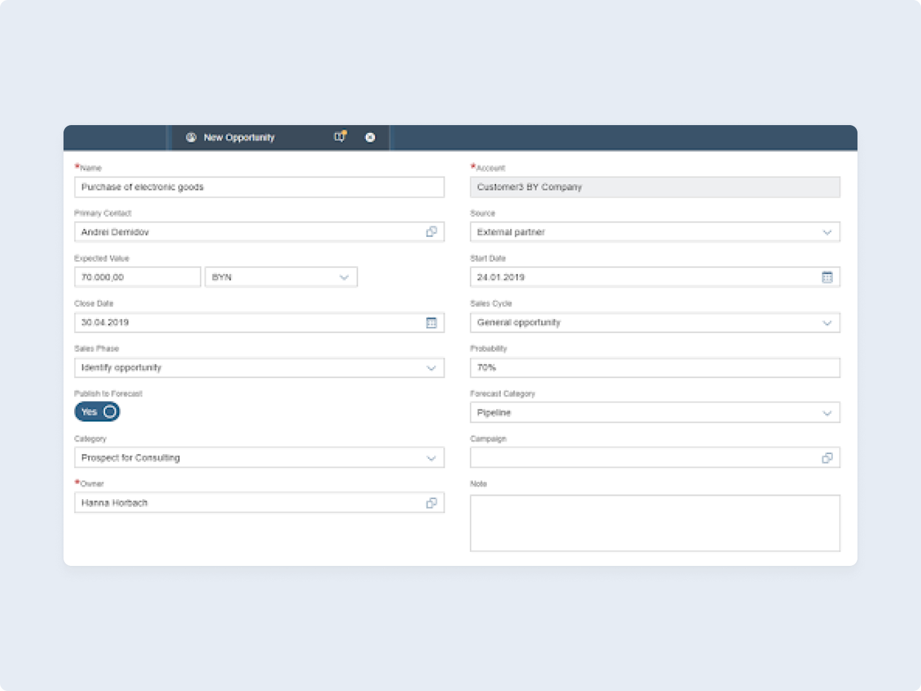Expand the Sales Phase dropdown
This screenshot has width=921, height=691.
431,368
